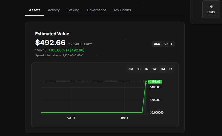The height and width of the screenshot is (136, 222).
Task: Open the Governance tab
Action: (97, 10)
